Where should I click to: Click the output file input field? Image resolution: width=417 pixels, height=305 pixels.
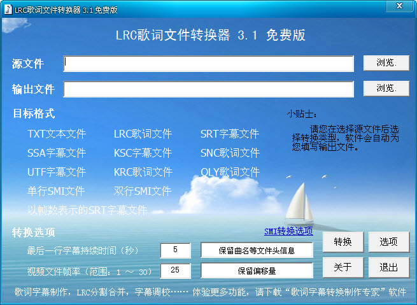point(208,89)
